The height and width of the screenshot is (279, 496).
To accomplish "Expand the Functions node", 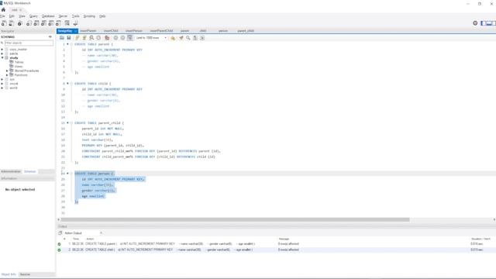I will click(7, 75).
